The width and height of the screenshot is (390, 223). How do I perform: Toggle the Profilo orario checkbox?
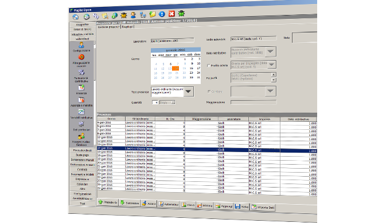208,66
